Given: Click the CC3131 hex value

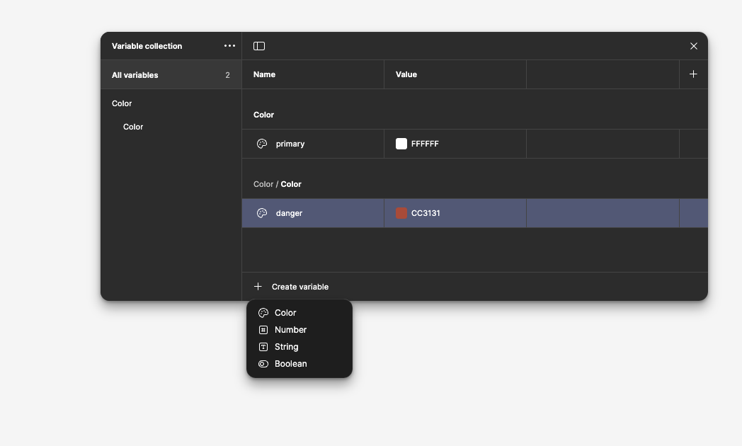Looking at the screenshot, I should [x=426, y=213].
